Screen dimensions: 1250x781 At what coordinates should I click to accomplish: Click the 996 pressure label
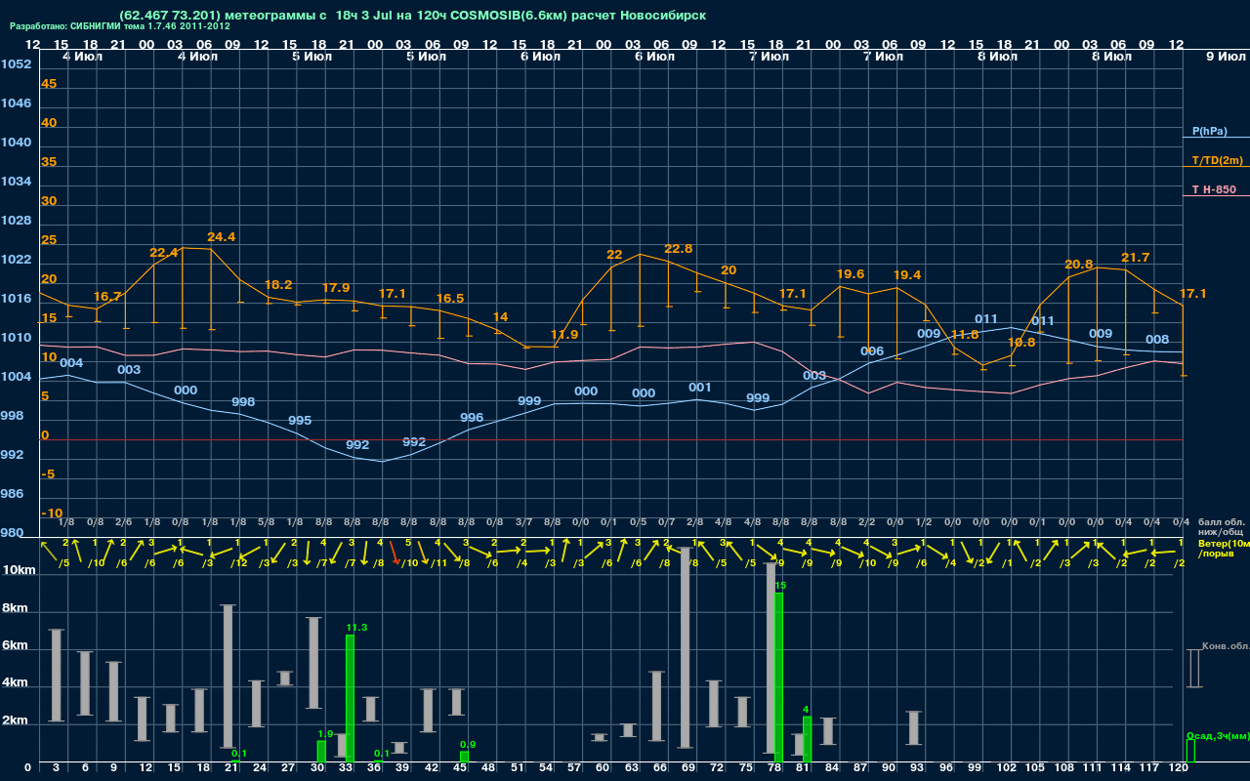click(472, 418)
